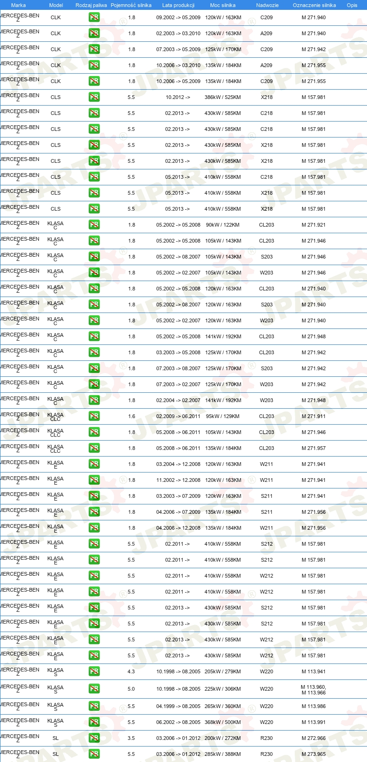The image size is (367, 762).
Task: Click engine capacity value 4.3
Action: [x=131, y=672]
